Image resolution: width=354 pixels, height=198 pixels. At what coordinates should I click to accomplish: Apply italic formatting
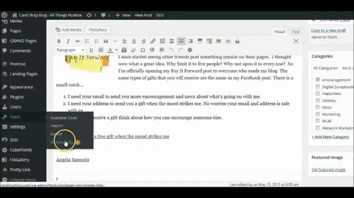click(68, 41)
